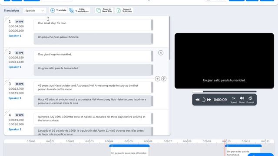Mute the video audio
278x156 pixels.
[x=242, y=100]
